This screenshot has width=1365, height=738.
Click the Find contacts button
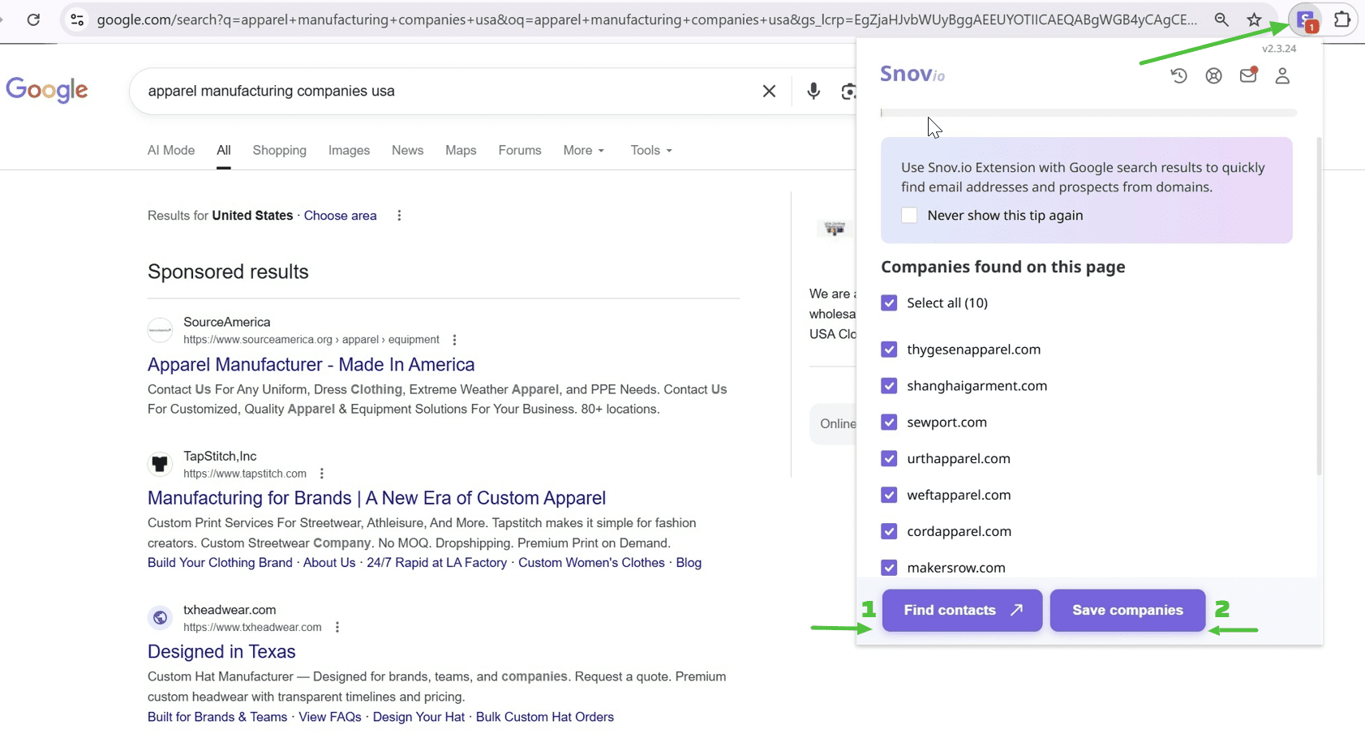[962, 610]
